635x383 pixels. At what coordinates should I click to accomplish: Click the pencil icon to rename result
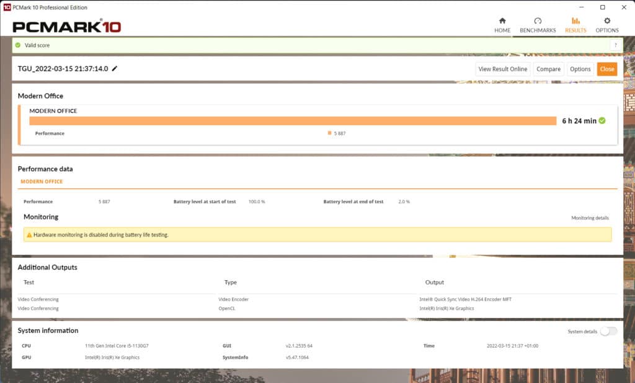pyautogui.click(x=115, y=68)
